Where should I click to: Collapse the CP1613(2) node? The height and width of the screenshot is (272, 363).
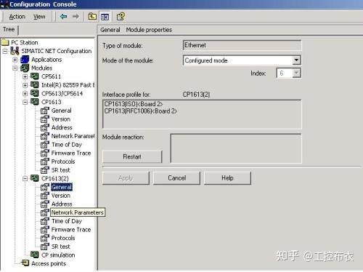(x=25, y=179)
